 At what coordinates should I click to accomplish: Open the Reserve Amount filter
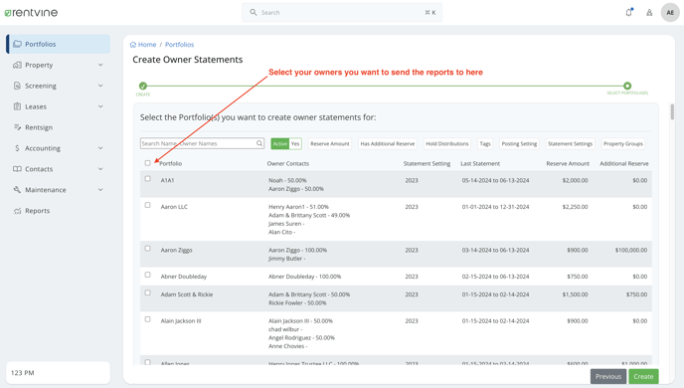pos(330,143)
